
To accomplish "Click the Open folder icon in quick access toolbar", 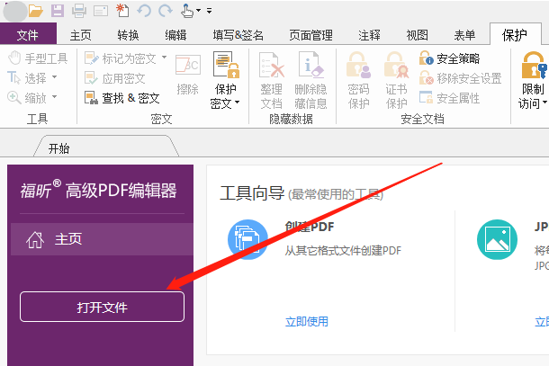I will (x=36, y=11).
